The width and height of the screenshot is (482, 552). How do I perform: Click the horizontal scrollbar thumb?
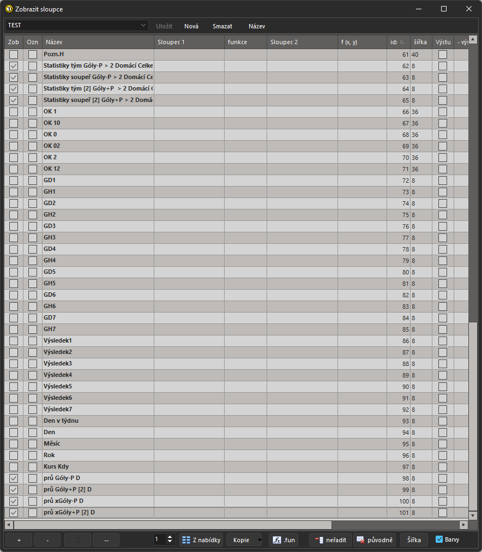pos(173,525)
